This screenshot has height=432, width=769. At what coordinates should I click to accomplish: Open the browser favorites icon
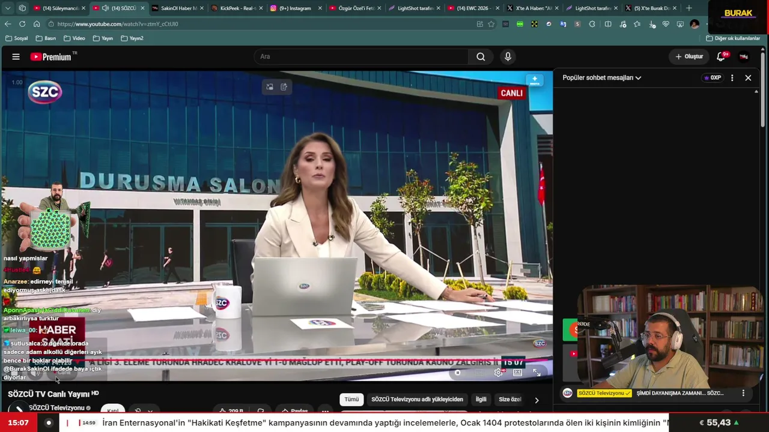coord(637,24)
